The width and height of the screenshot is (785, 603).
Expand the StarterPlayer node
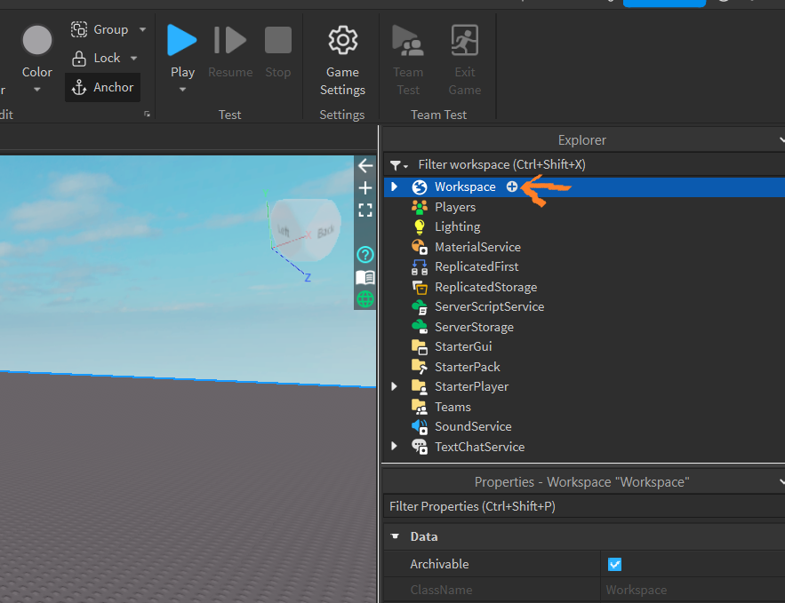pos(395,386)
